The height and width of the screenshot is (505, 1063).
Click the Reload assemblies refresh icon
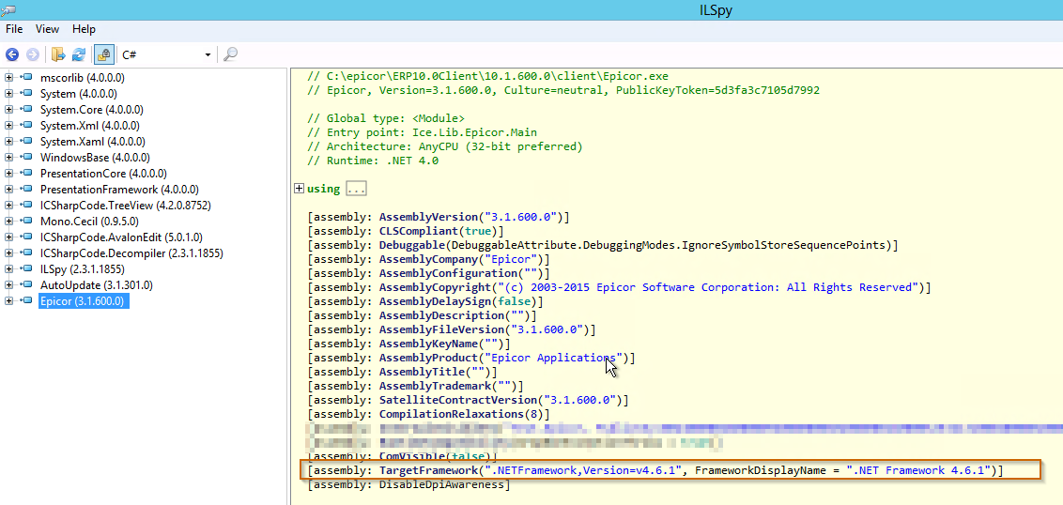[79, 54]
